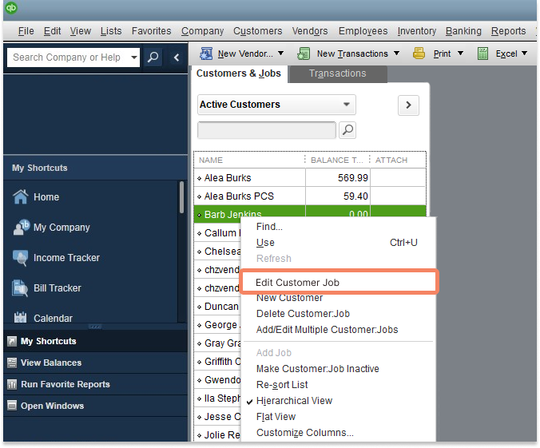The height and width of the screenshot is (448, 540).
Task: Click the Run Favorite Reports button
Action: click(95, 384)
